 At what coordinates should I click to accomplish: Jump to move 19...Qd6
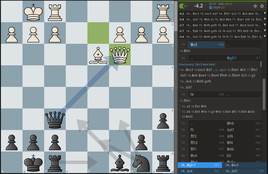tap(243, 149)
